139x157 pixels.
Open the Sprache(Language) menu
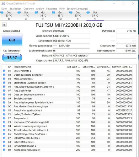coord(77,9)
